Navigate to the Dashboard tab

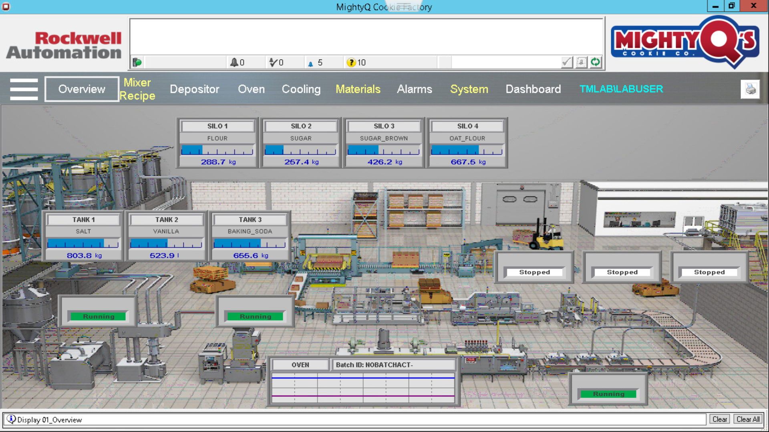tap(533, 89)
